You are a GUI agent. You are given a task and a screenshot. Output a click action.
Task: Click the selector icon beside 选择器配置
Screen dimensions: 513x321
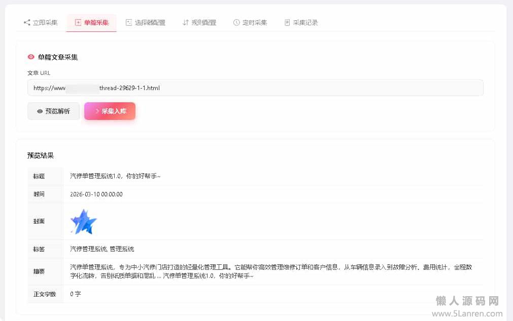[129, 23]
